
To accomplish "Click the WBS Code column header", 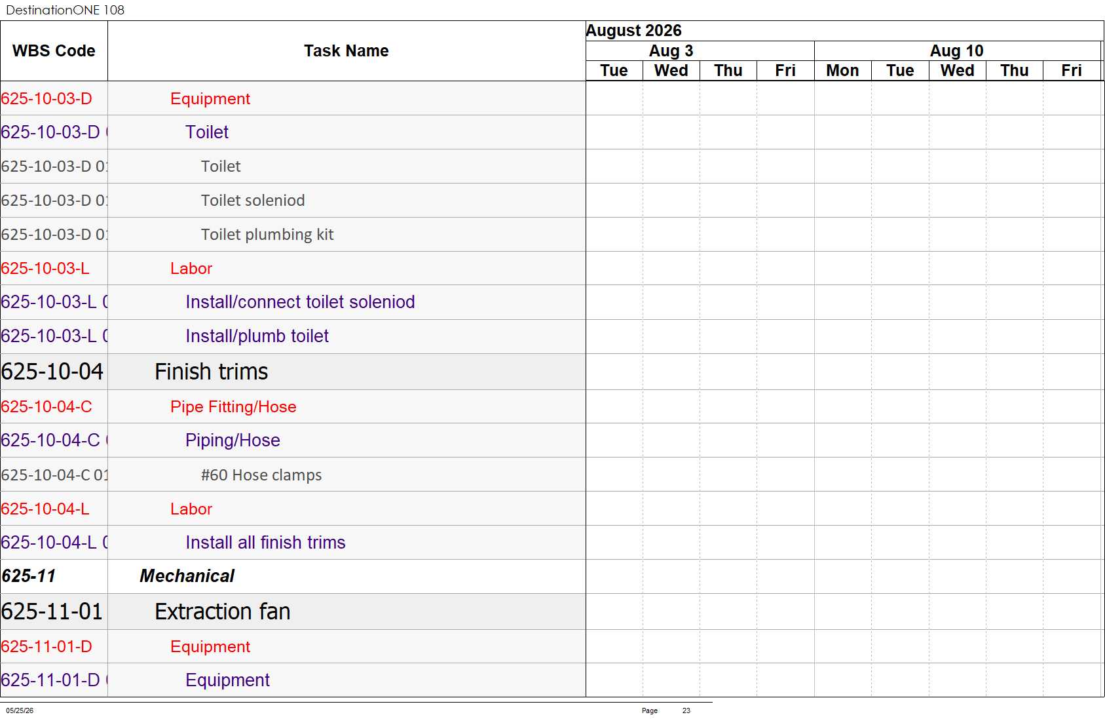I will (x=54, y=50).
